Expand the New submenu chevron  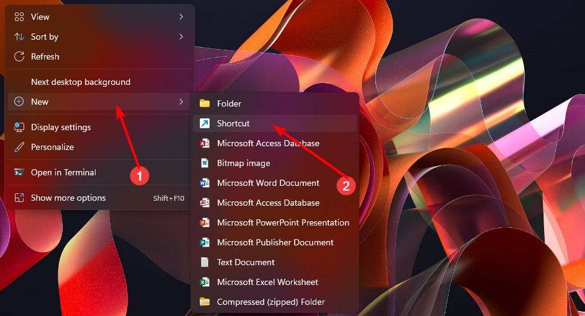[x=181, y=102]
